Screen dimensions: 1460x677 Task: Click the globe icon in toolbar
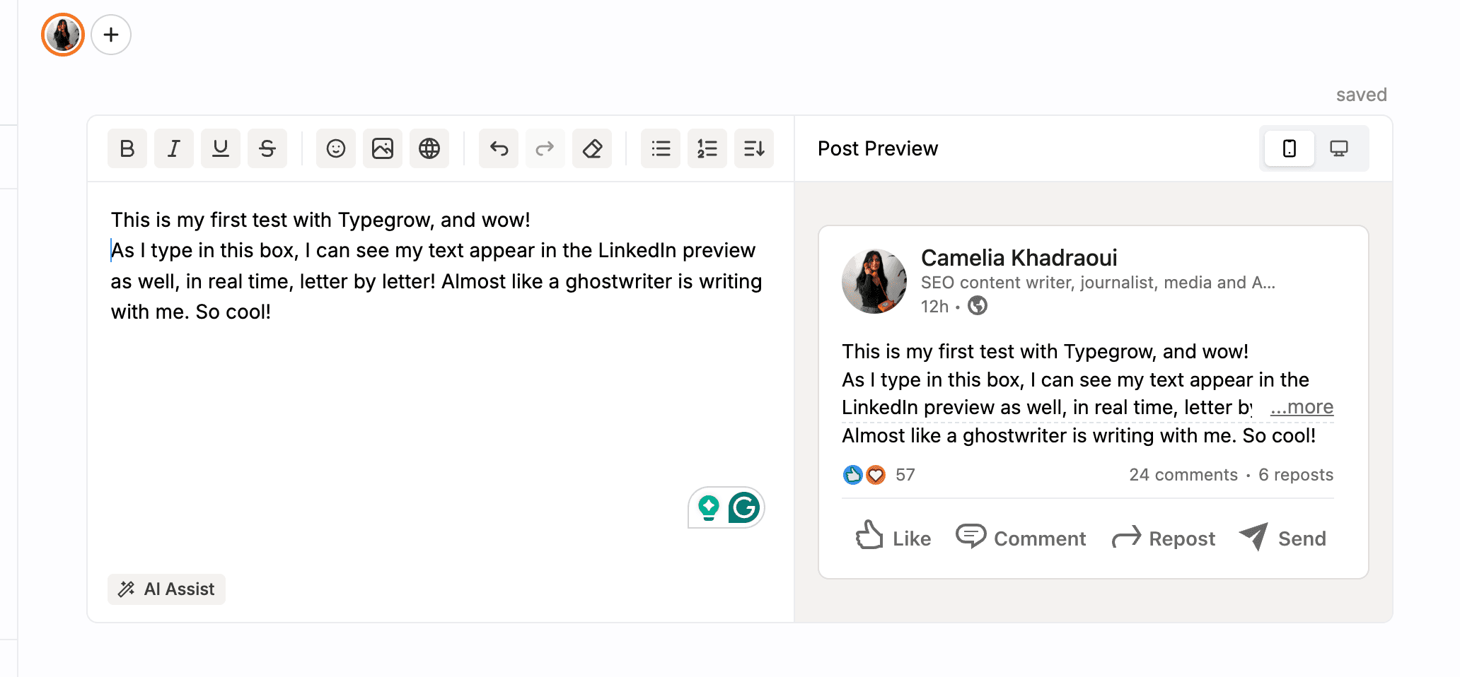coord(429,148)
